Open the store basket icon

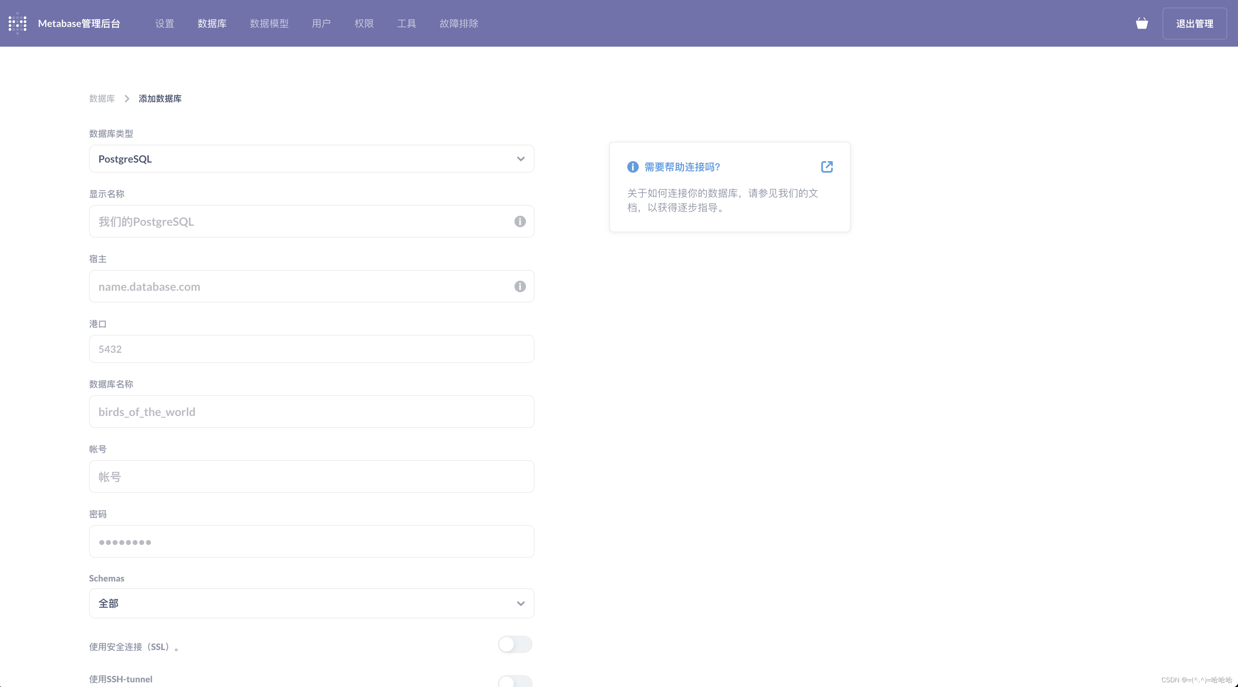[x=1142, y=23]
